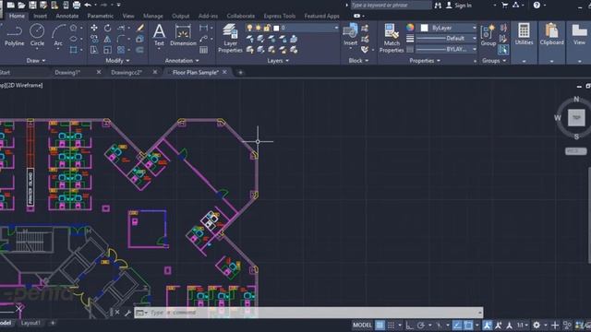
Task: Click the Undo arrow icon
Action: [x=88, y=5]
